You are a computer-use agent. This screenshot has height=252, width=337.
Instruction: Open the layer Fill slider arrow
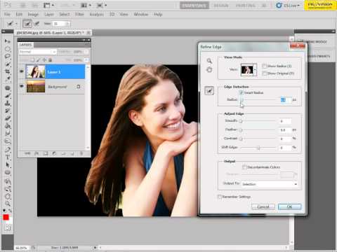86,60
